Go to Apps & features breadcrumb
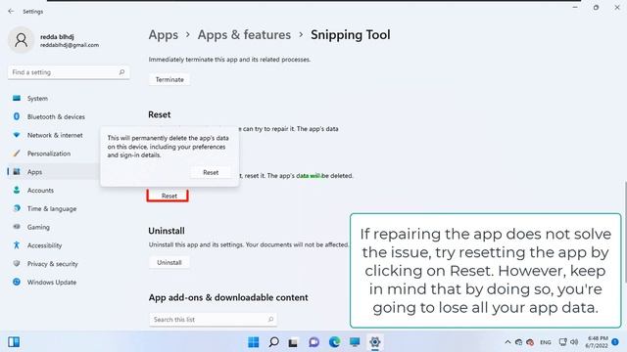 click(x=244, y=35)
